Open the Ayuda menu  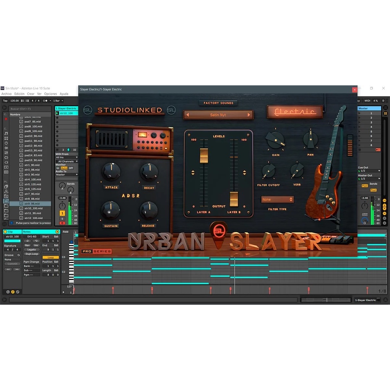coord(64,94)
